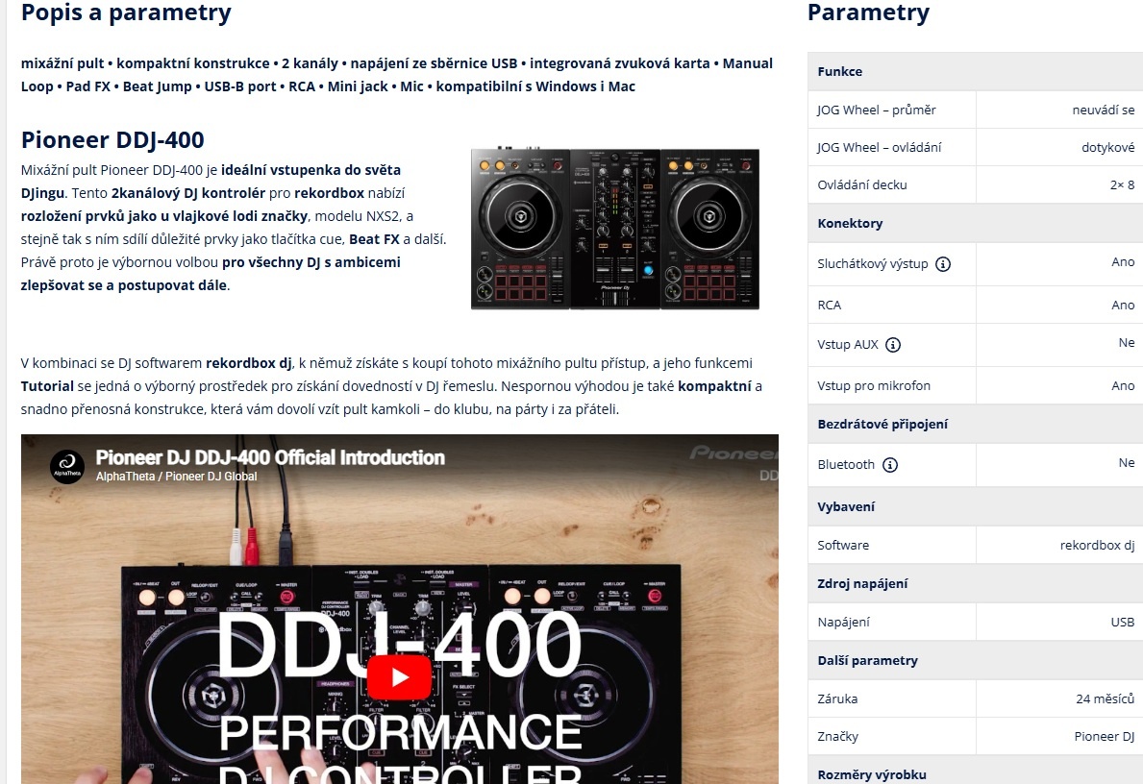
Task: Play the DDJ-400 Official Introduction video
Action: [399, 677]
